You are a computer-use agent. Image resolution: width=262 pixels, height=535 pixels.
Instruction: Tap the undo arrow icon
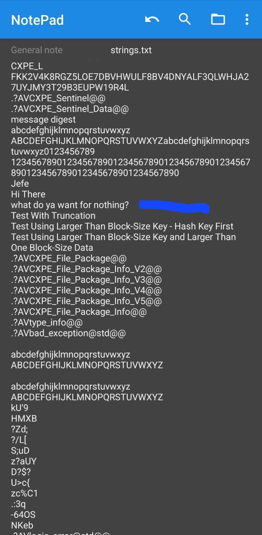click(152, 19)
